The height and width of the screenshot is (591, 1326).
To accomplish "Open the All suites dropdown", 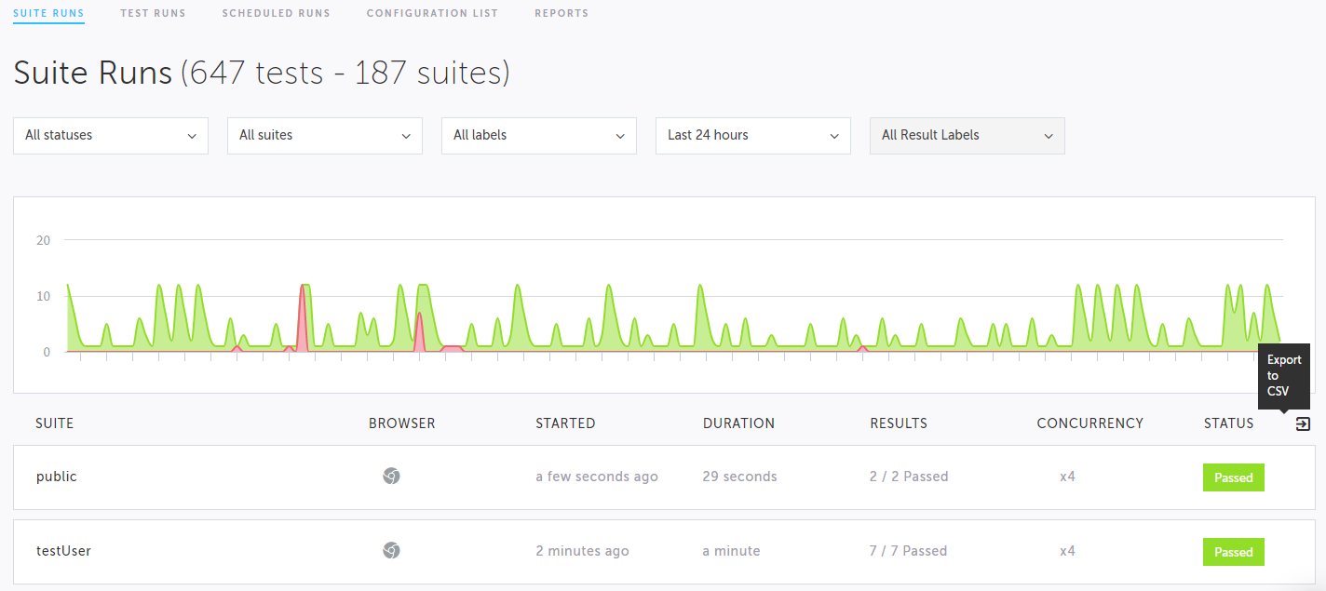I will coord(325,136).
